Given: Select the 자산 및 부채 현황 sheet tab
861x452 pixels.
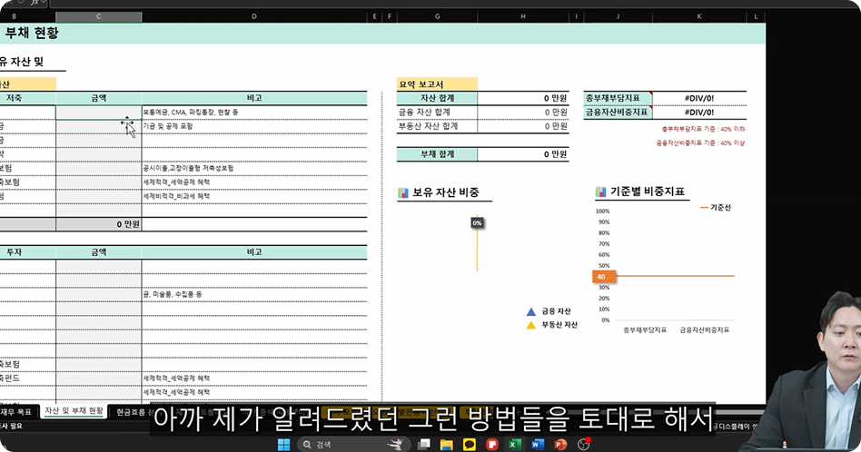Looking at the screenshot, I should (x=74, y=412).
